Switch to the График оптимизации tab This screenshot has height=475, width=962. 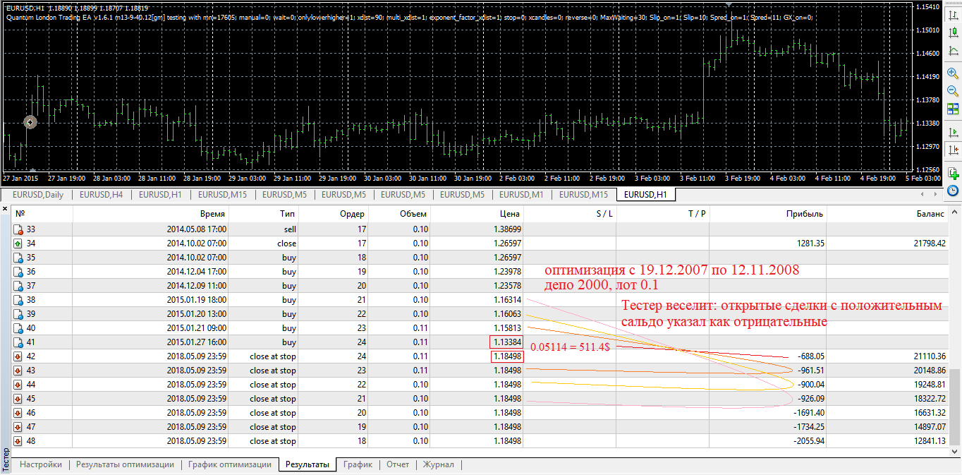229,464
